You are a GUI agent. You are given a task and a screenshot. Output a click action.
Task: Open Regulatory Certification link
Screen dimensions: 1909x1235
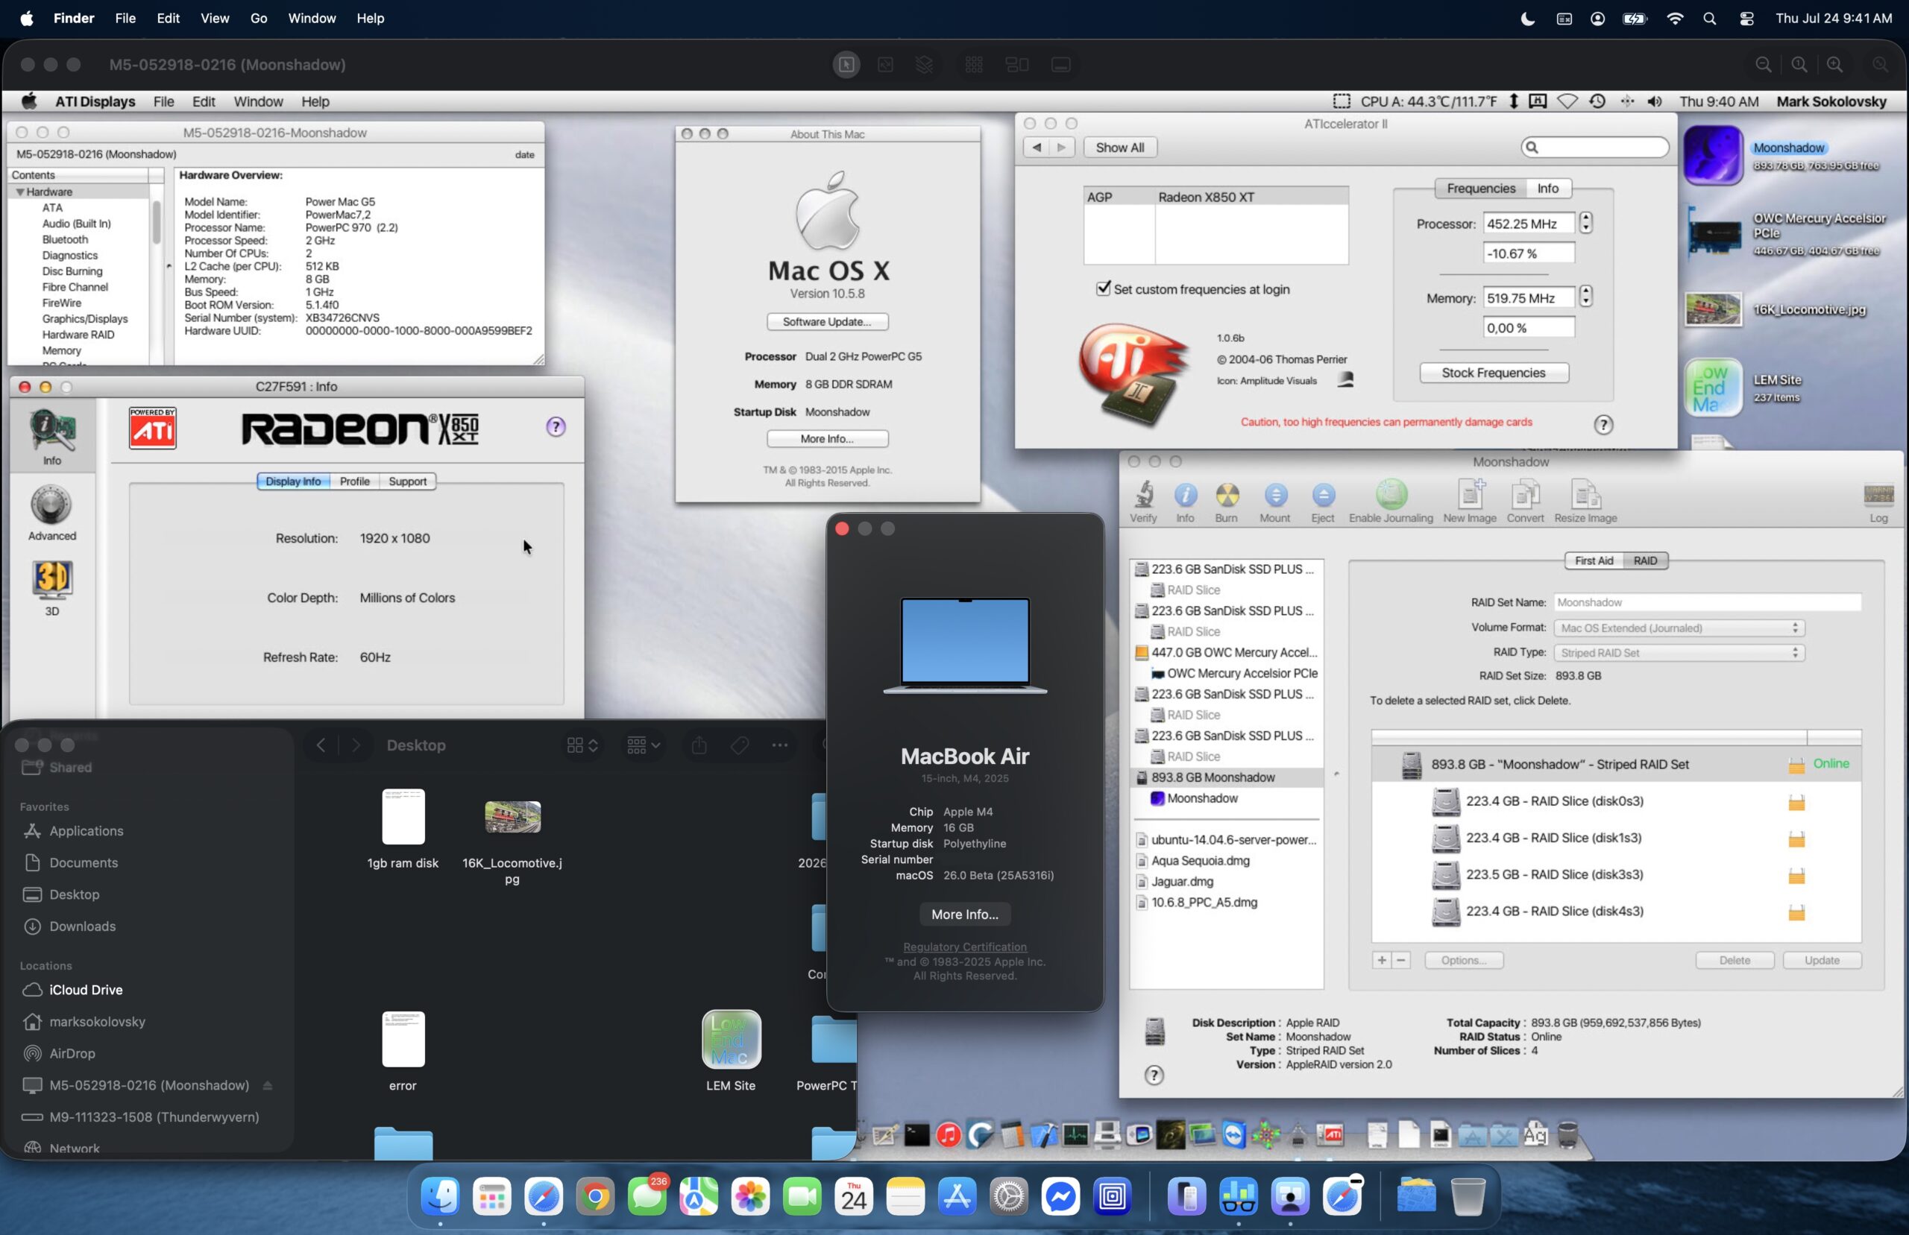964,947
